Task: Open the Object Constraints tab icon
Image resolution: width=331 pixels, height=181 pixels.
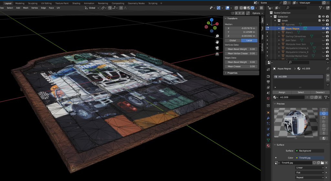Action: point(268,135)
